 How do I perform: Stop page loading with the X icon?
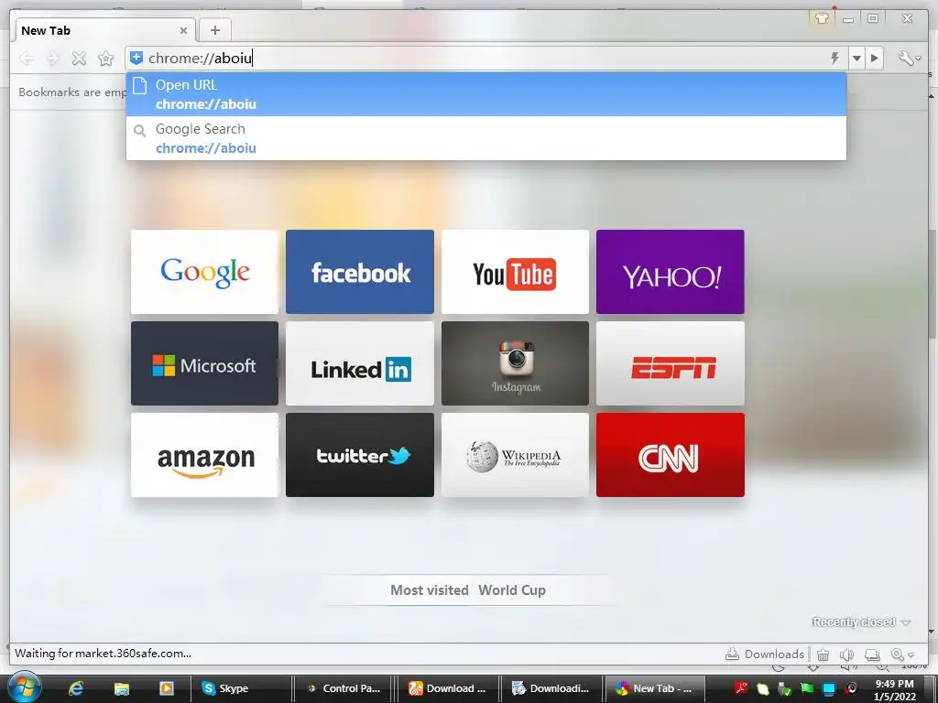point(79,58)
